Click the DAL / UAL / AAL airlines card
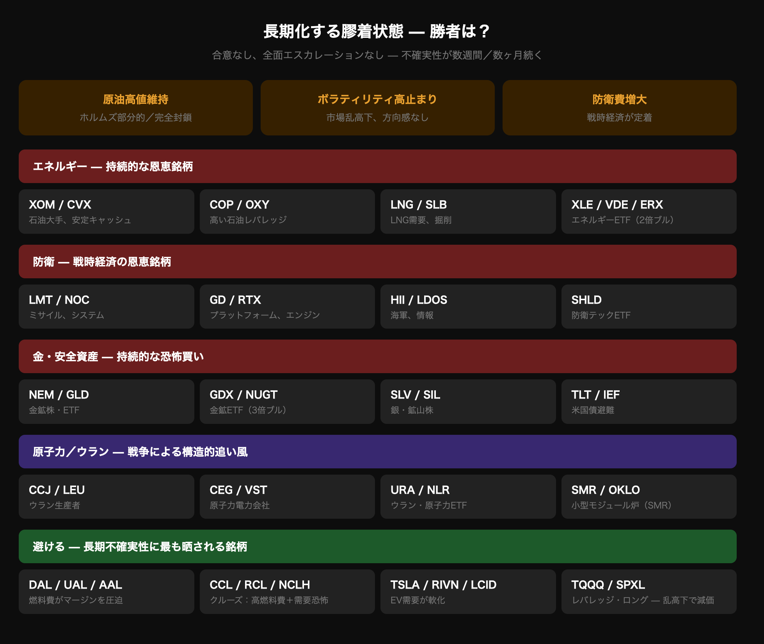Screen dimensions: 764x644 click(106, 592)
